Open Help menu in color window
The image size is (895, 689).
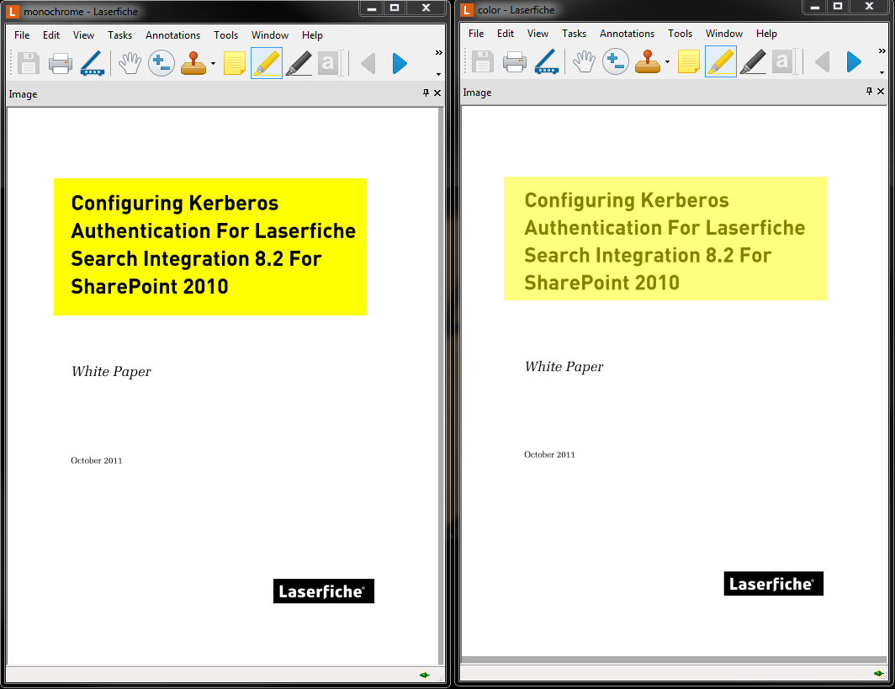(766, 34)
